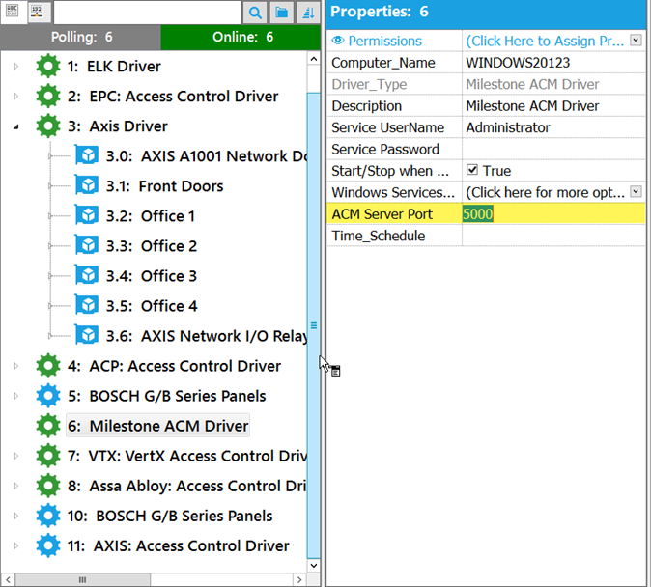
Task: Click blue gear icon for driver 10 BOSCH
Action: (48, 516)
